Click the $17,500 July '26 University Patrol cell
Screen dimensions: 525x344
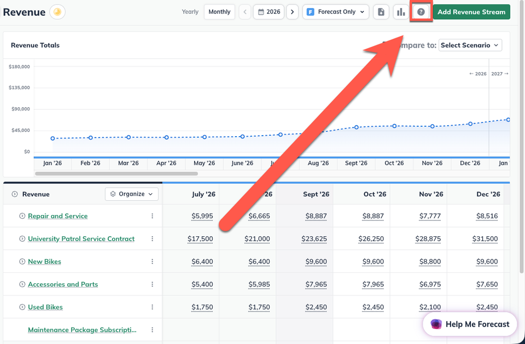coord(200,239)
